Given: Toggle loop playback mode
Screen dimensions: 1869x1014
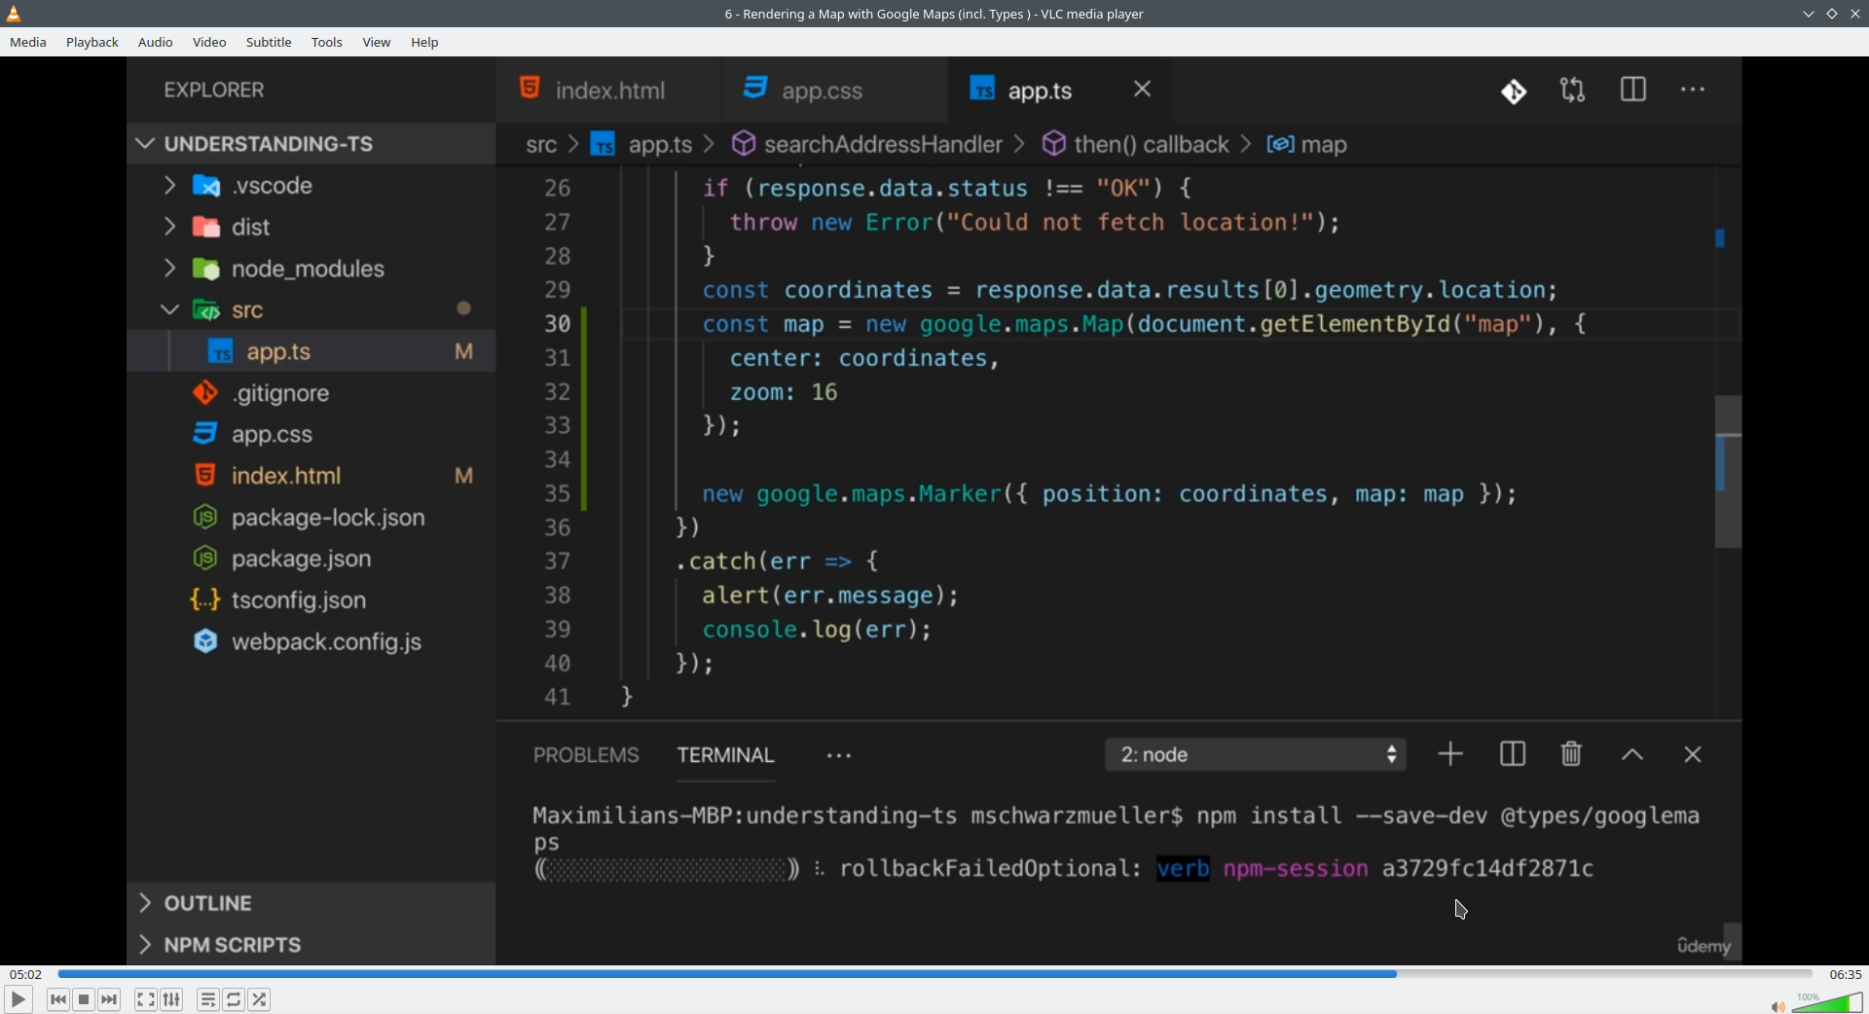Looking at the screenshot, I should 234,999.
